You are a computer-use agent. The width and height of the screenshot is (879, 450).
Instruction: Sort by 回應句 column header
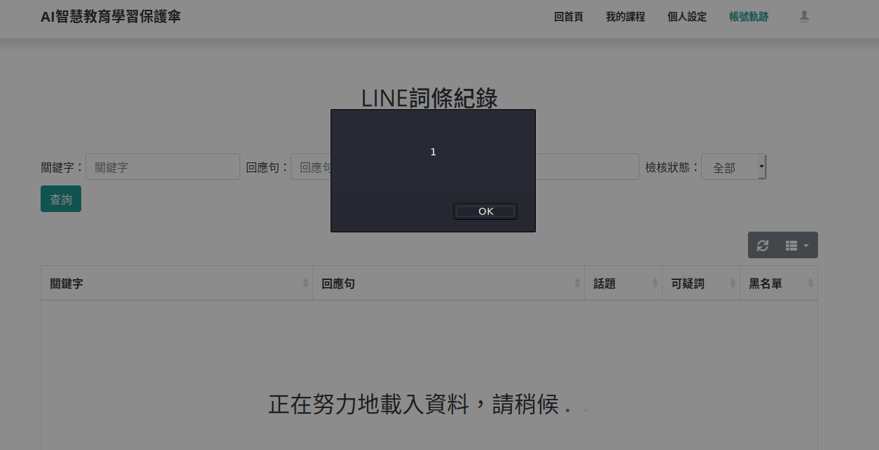(x=448, y=283)
